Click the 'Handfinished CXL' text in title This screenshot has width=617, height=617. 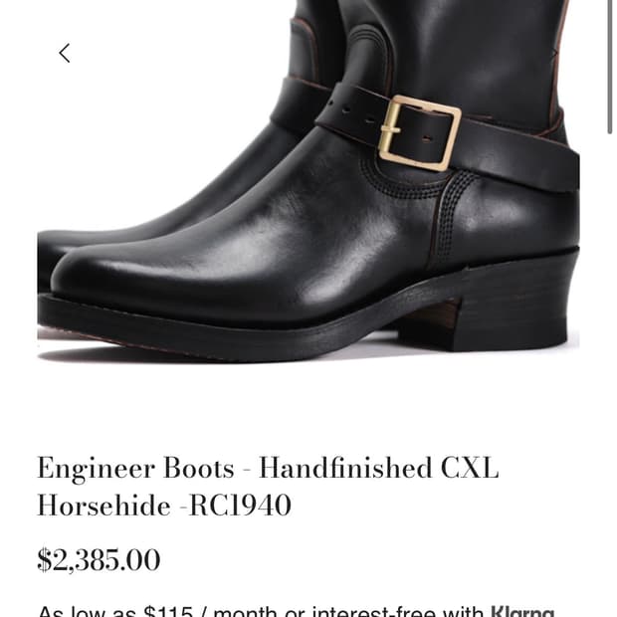click(378, 469)
